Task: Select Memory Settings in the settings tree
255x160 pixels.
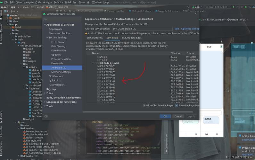Action: [x=61, y=72]
